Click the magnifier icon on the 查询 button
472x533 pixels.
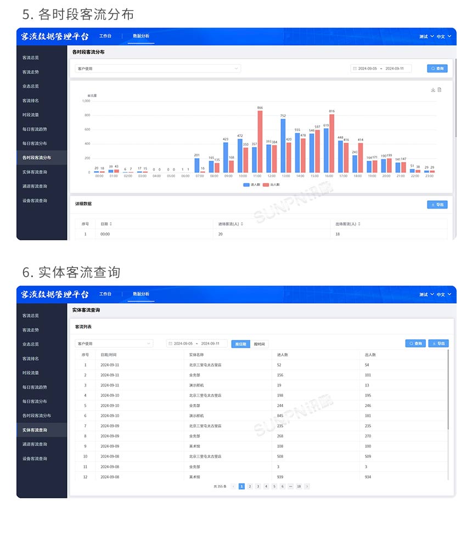click(433, 68)
